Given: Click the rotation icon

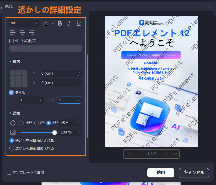Looking at the screenshot, I should 13,123.
